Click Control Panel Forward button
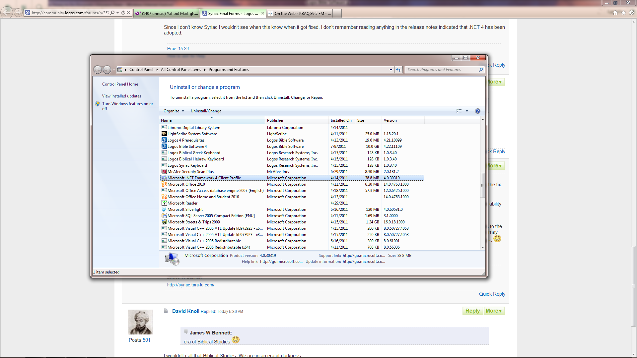The image size is (637, 358). [107, 70]
